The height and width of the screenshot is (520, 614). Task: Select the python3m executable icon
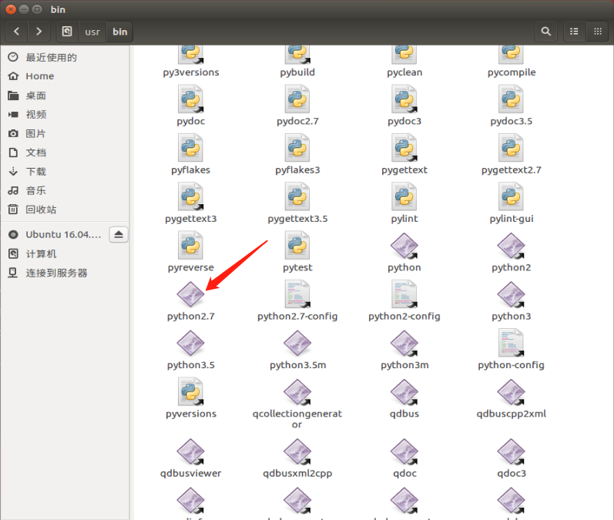tap(404, 344)
